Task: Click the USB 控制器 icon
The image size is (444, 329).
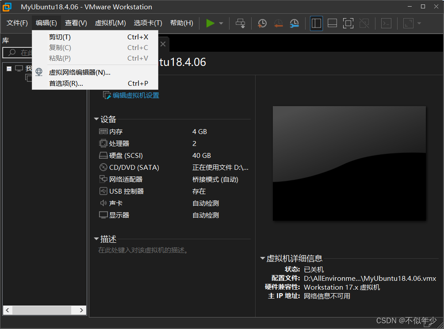Action: [103, 191]
